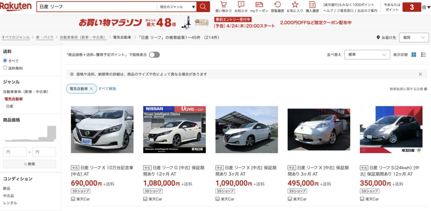This screenshot has width=431, height=211.
Task: Click the Rakuten logo
Action: [16, 6]
